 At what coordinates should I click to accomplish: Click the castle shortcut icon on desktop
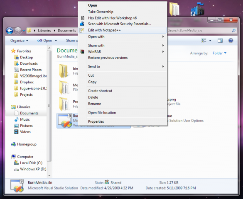pyautogui.click(x=197, y=9)
